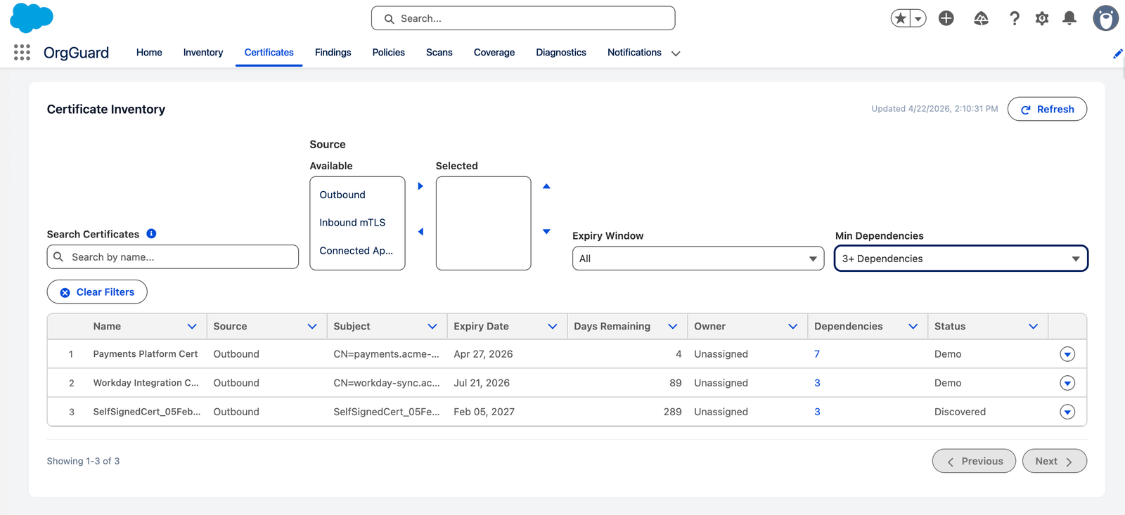The height and width of the screenshot is (515, 1125).
Task: Move selection back with left arrow
Action: click(x=420, y=232)
